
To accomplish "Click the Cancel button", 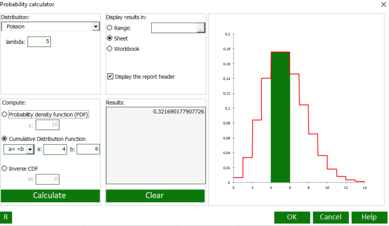I will click(x=331, y=217).
